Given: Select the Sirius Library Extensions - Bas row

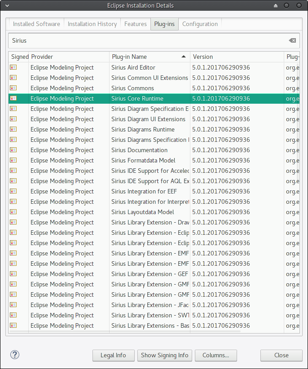Looking at the screenshot, I should tap(154, 325).
